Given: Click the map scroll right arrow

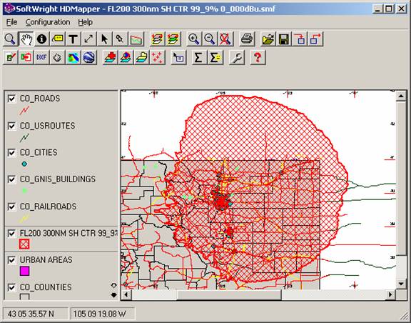Looking at the screenshot, I should (390, 294).
